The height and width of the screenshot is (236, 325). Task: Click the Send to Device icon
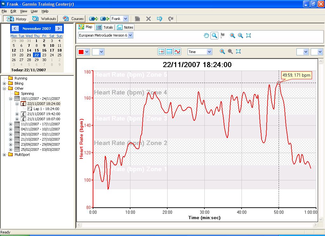coord(94,19)
